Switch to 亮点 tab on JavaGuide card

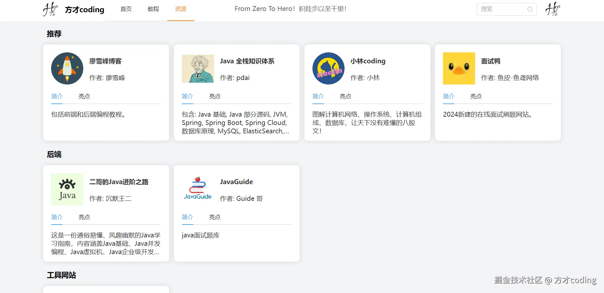pos(215,217)
